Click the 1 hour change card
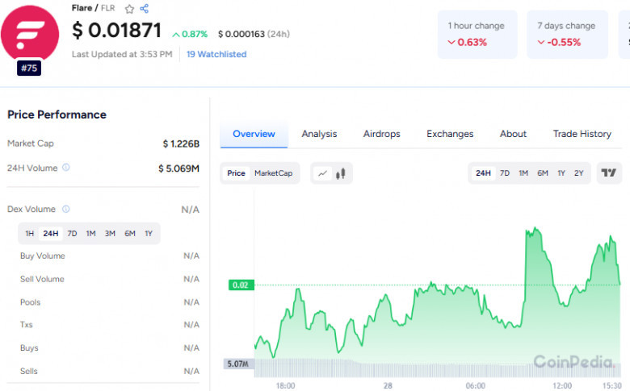Screen dimensions: 630x391 (477, 35)
